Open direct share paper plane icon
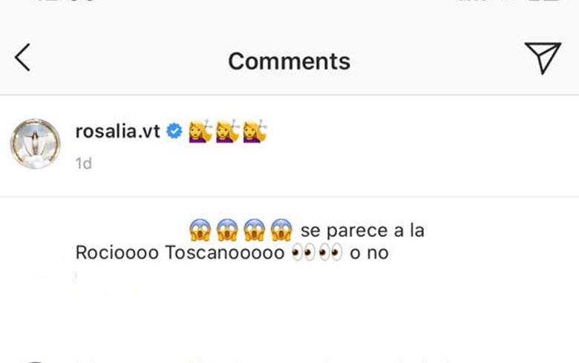579x363 pixels. pyautogui.click(x=543, y=58)
